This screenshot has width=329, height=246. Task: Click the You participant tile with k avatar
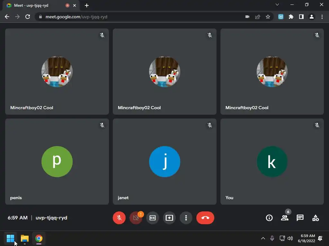click(272, 161)
